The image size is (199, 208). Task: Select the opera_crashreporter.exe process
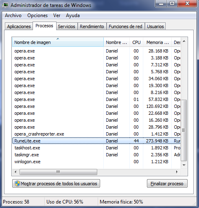(x=96, y=134)
